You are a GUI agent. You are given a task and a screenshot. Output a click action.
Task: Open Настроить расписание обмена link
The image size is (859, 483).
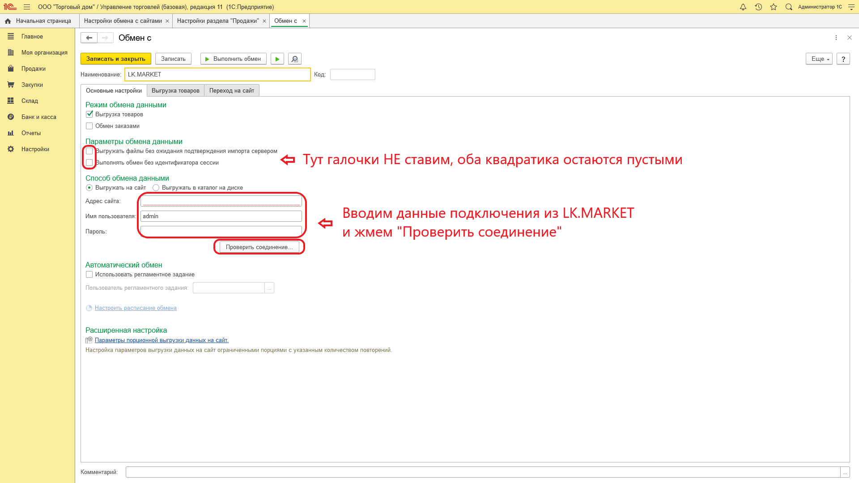[136, 308]
